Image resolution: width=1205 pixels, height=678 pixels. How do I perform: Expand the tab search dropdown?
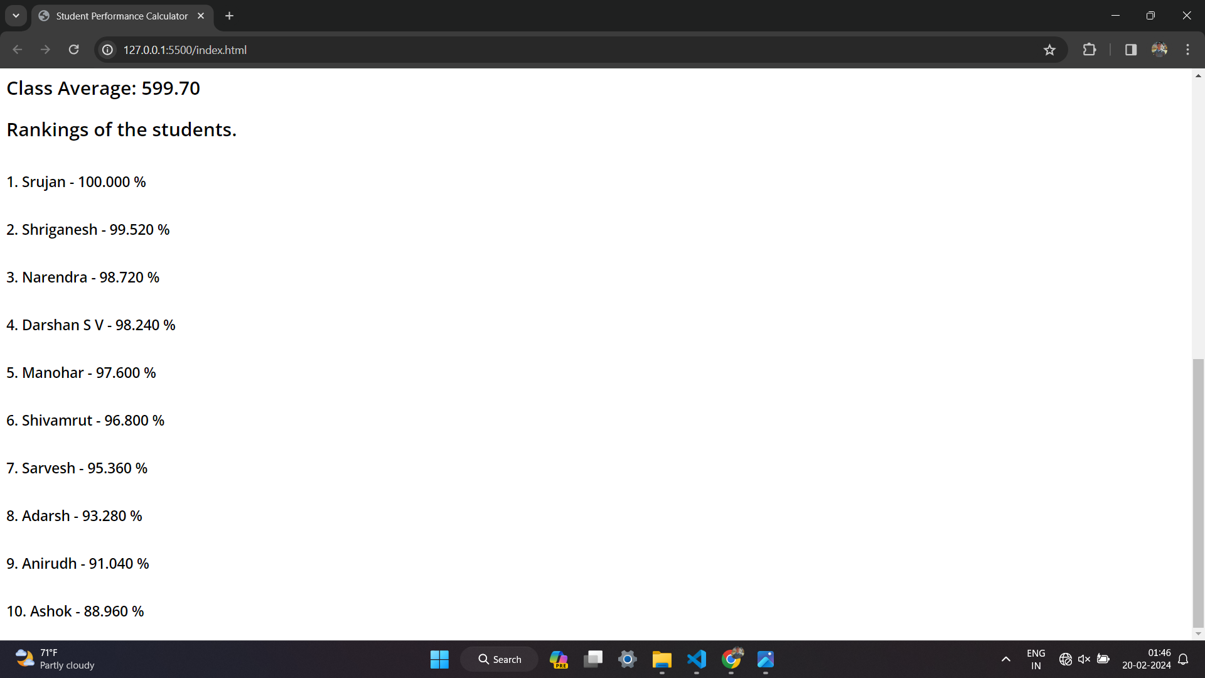16,16
